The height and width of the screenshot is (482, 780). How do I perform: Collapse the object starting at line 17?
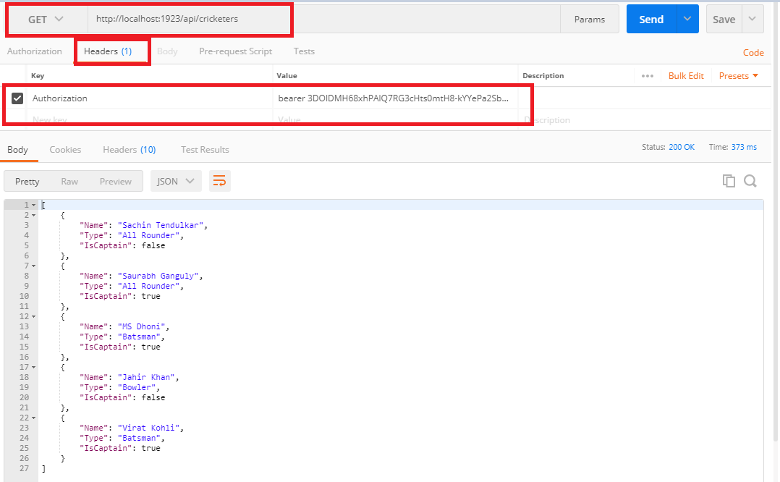34,367
